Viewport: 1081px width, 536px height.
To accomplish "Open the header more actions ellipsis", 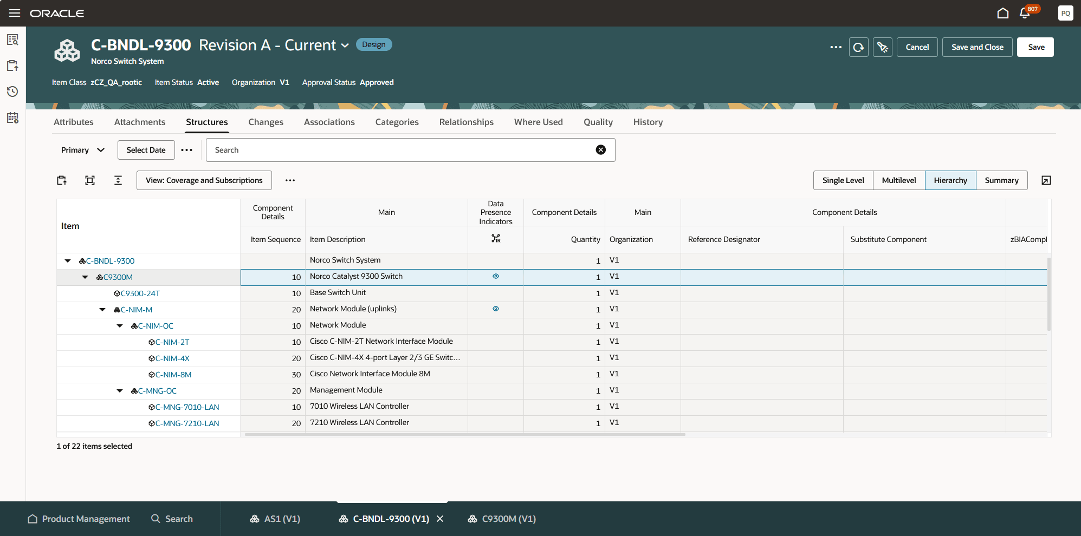I will (836, 47).
